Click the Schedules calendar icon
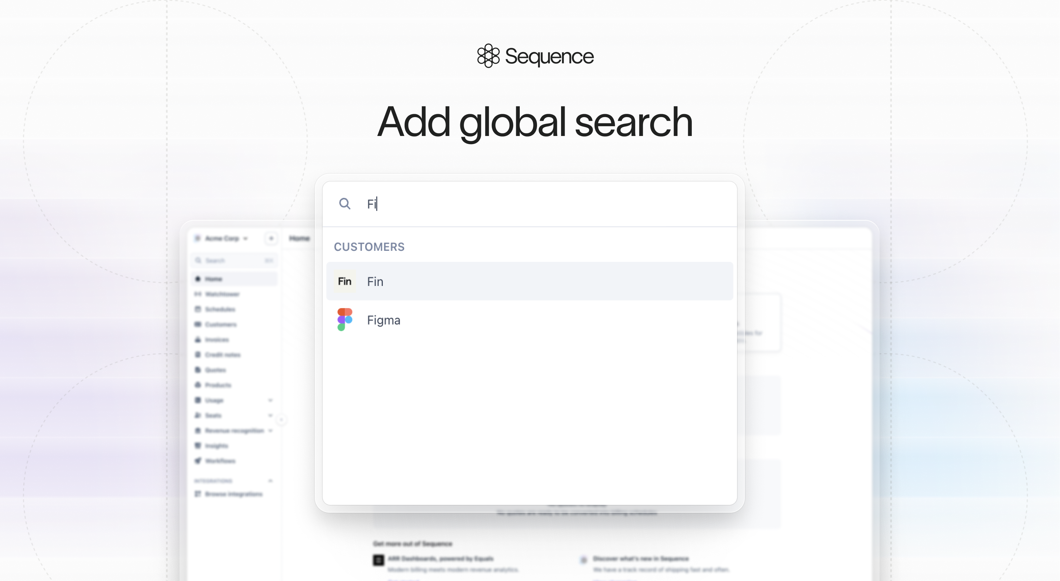 point(198,309)
